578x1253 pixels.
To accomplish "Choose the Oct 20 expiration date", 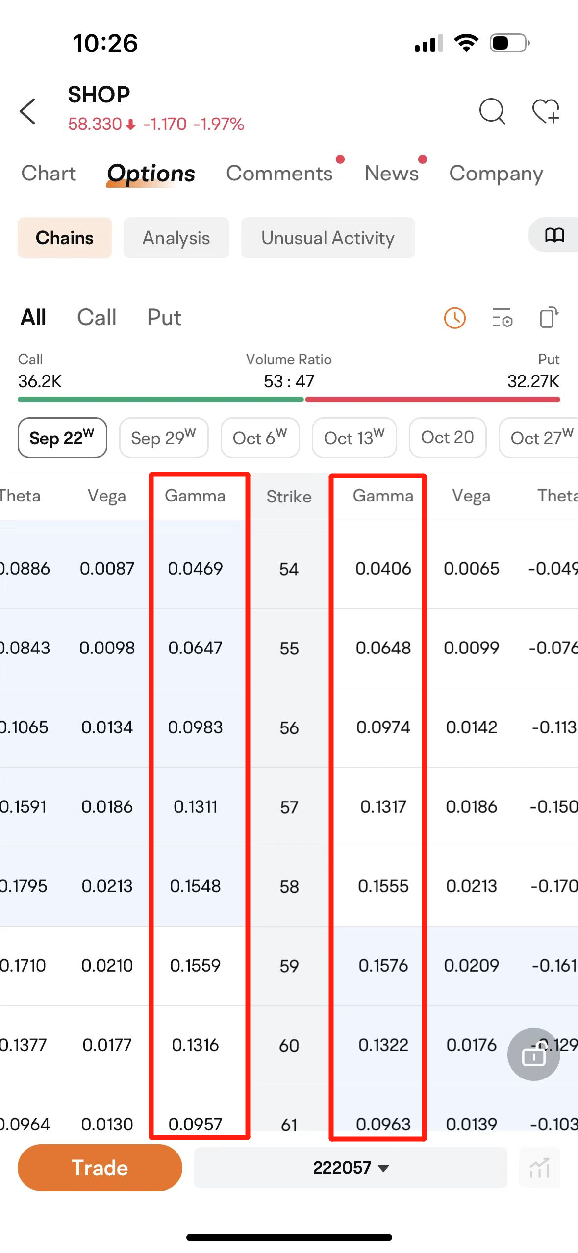I will 447,438.
